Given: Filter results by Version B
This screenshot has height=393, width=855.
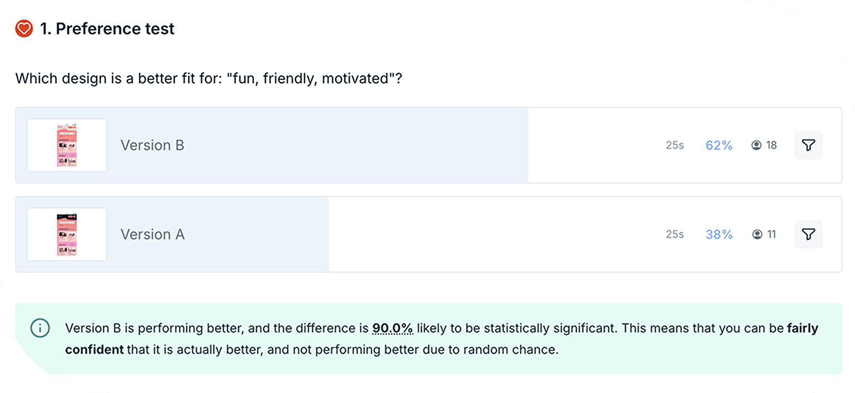Looking at the screenshot, I should [808, 145].
